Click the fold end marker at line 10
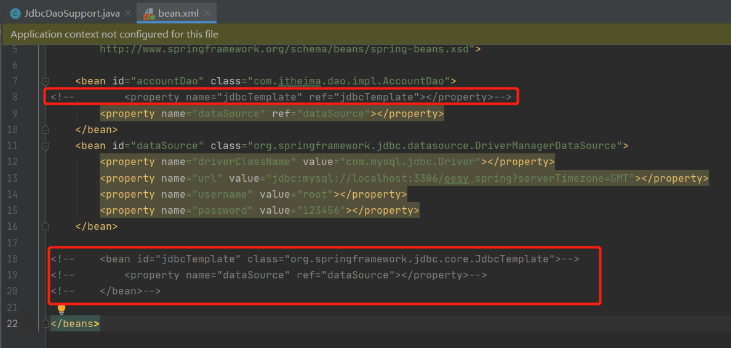Screen dimensions: 731x348 point(45,129)
